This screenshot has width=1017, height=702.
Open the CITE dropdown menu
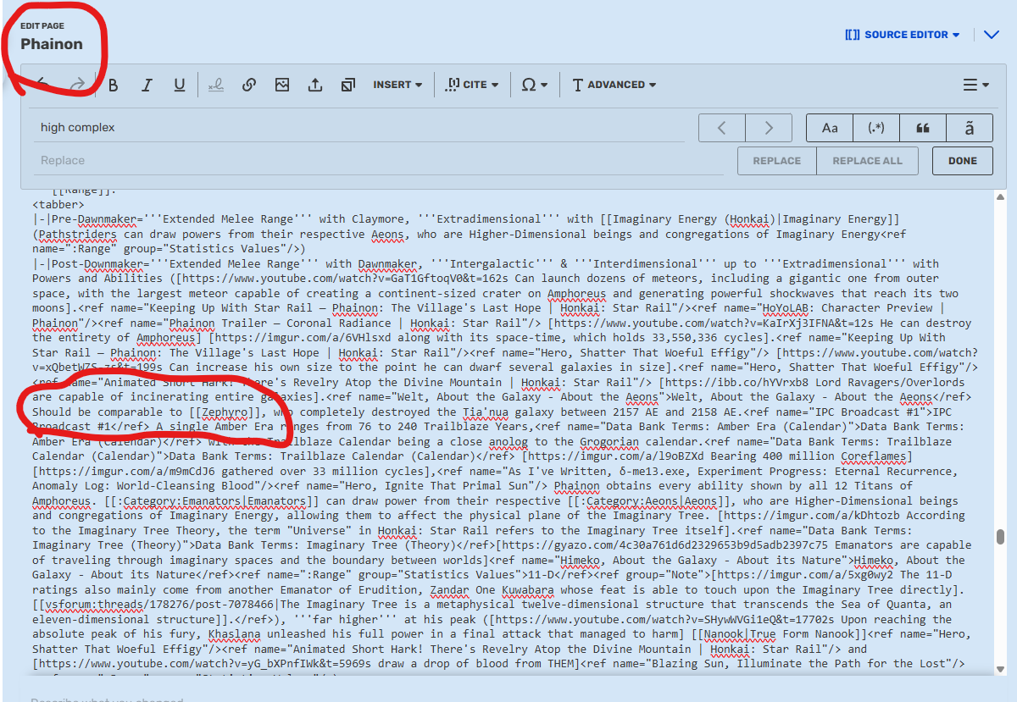[472, 85]
